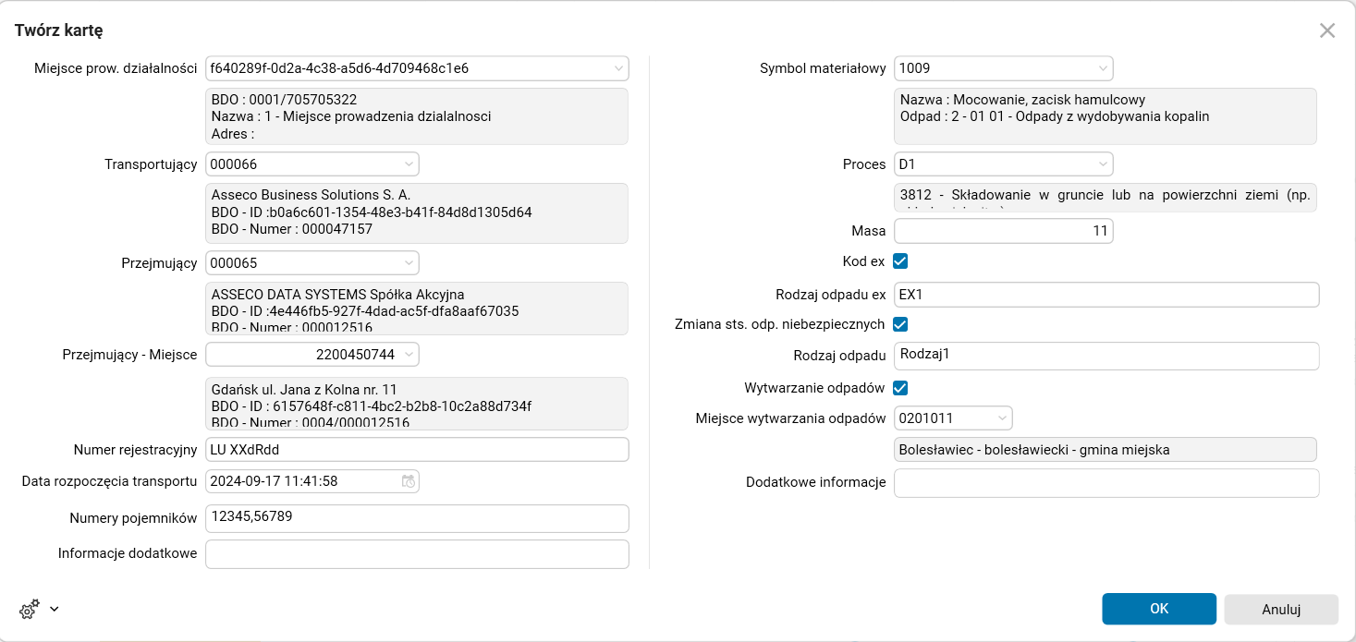This screenshot has width=1356, height=642.
Task: Disable the Wytwarzanie odpadów checkbox
Action: (x=899, y=388)
